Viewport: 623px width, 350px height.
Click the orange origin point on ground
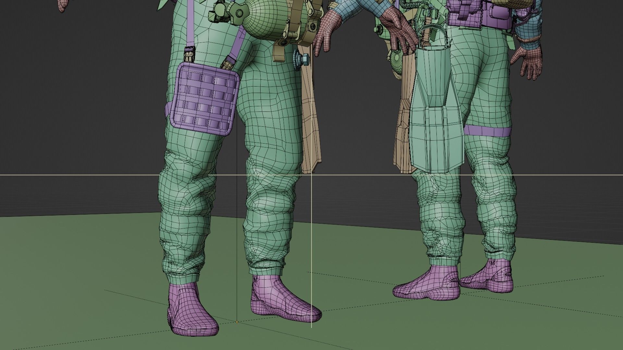tap(237, 322)
